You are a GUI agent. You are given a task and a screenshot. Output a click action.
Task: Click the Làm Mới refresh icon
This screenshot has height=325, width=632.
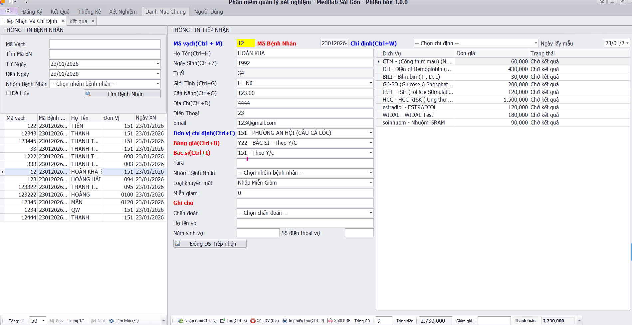point(111,321)
